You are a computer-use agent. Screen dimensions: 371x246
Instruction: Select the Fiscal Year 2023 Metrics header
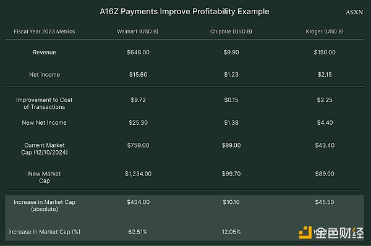(x=45, y=32)
